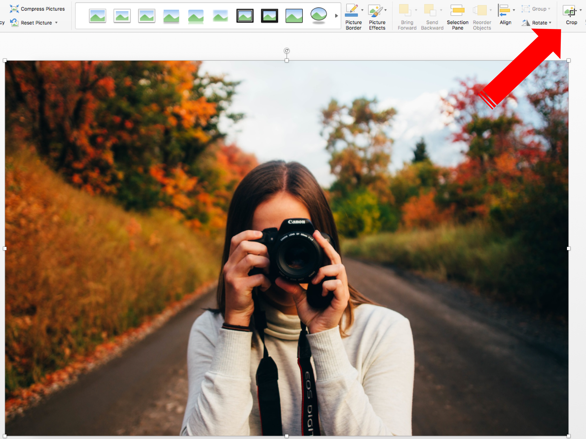Click the Align objects icon
This screenshot has width=586, height=439.
504,11
